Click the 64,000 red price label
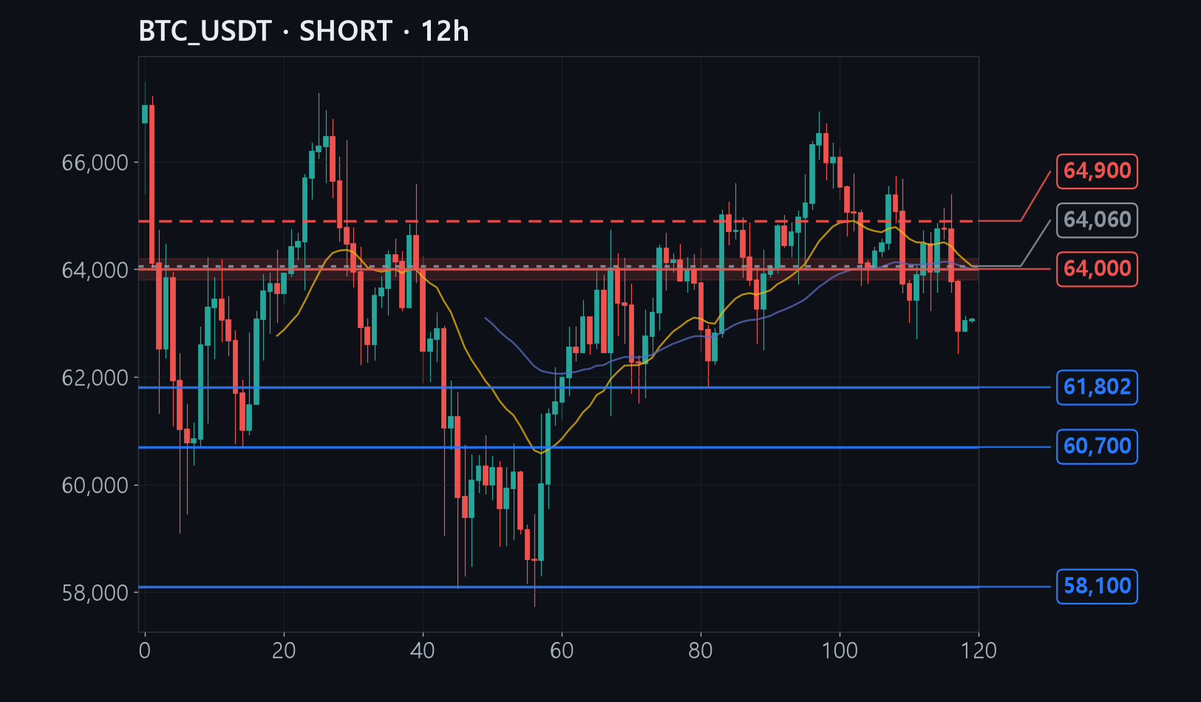Screen dimensions: 1201x702 [1097, 268]
